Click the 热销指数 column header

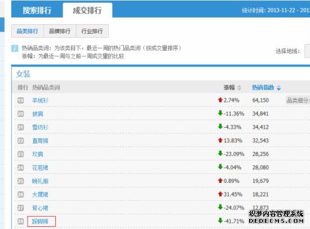tap(263, 87)
